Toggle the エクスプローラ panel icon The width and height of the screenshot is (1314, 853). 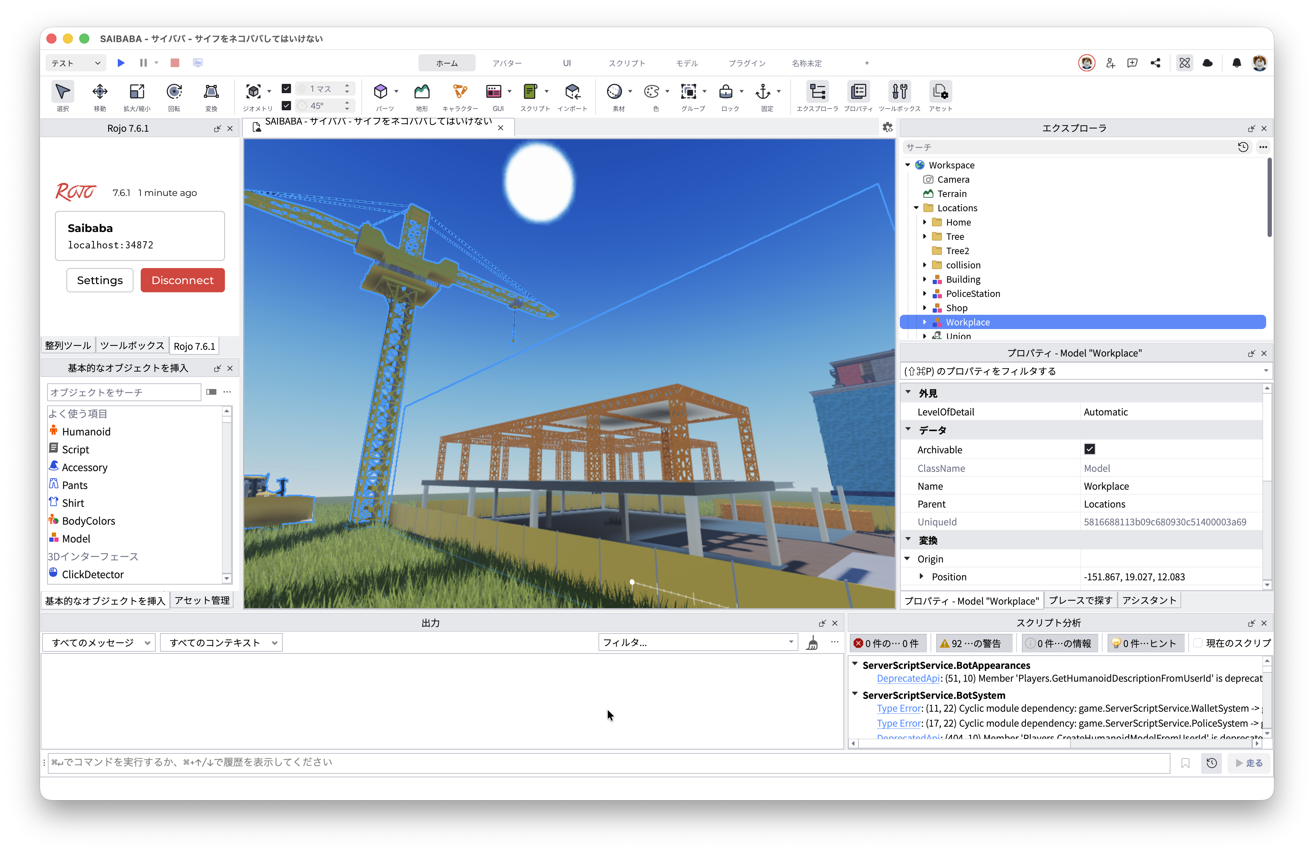click(817, 92)
